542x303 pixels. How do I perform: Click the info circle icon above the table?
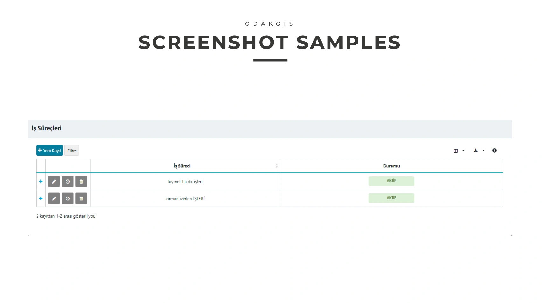(x=494, y=151)
